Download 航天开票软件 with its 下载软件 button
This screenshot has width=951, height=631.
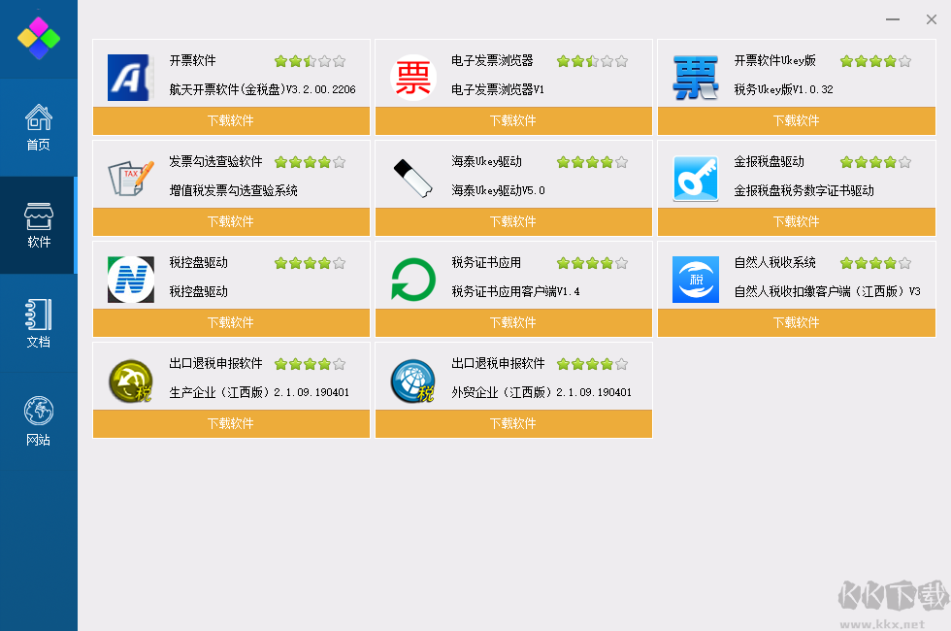point(230,120)
